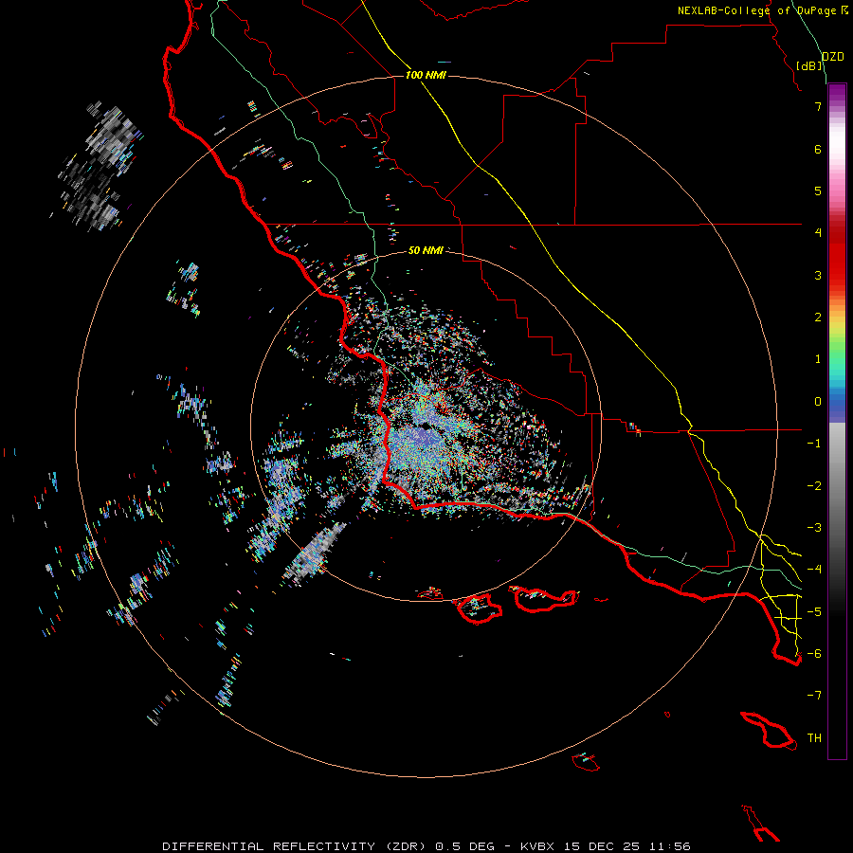Click the -2 dB value on the color scale
The height and width of the screenshot is (853, 853).
pos(814,486)
